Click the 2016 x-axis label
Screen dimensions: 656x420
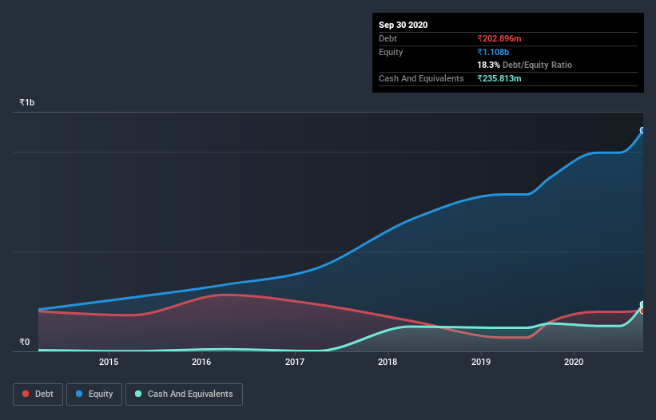[x=201, y=362]
